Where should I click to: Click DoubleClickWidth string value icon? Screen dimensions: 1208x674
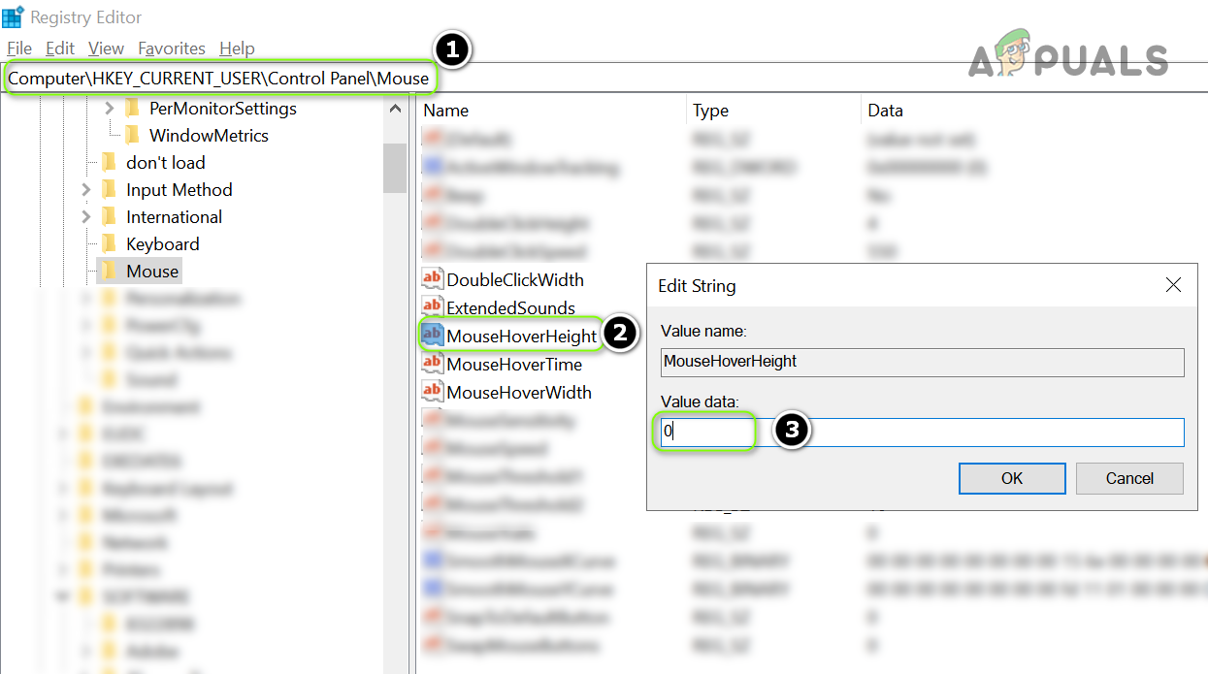coord(432,279)
